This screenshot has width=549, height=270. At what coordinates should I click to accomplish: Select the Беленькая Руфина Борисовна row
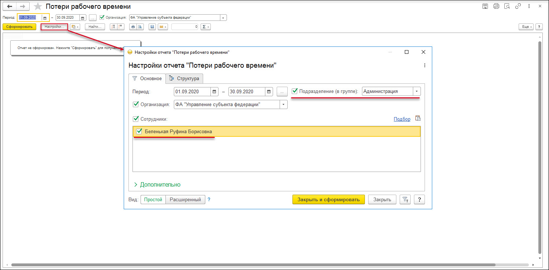pyautogui.click(x=277, y=131)
